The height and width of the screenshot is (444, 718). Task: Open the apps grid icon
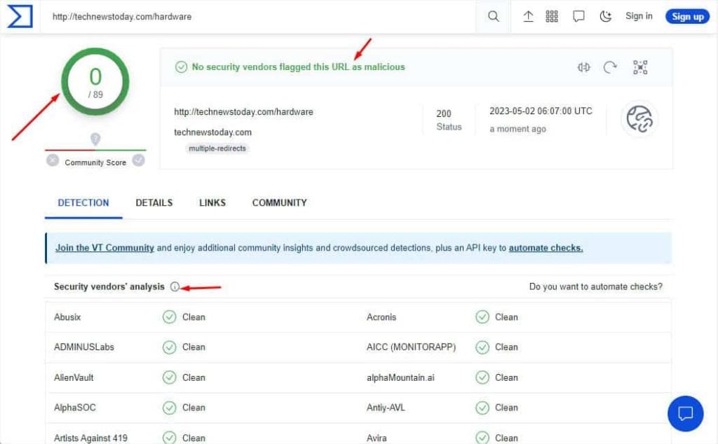pos(552,16)
